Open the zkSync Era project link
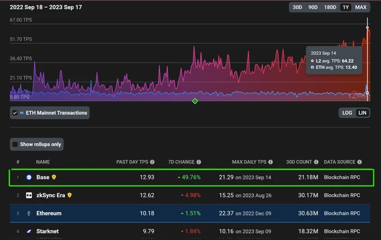381x240 pixels. (51, 196)
